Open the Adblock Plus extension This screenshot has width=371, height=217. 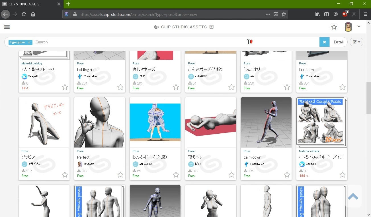coord(345,14)
